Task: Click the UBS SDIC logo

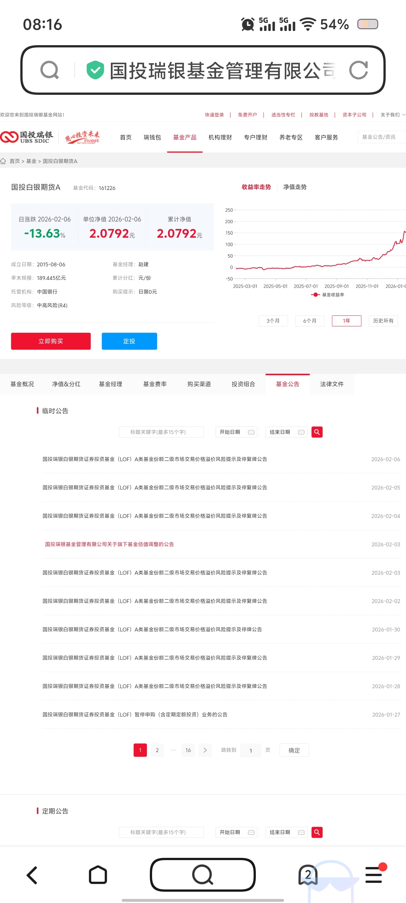Action: [27, 137]
